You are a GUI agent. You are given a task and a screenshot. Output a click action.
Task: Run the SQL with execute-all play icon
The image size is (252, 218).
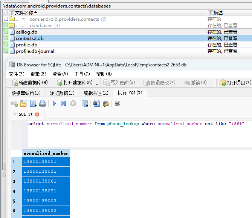coord(54,103)
